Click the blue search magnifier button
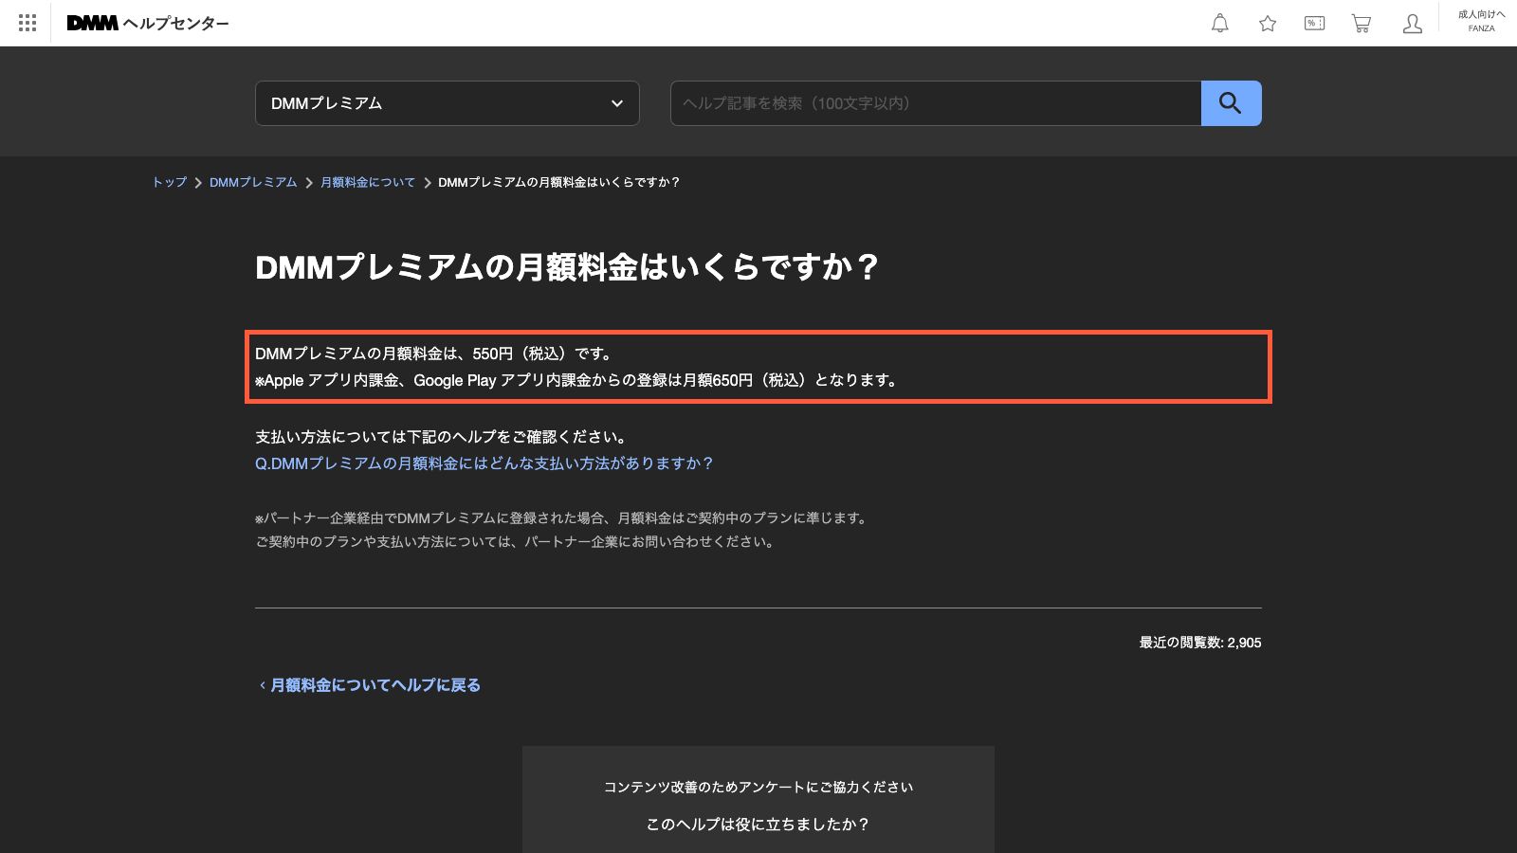This screenshot has width=1517, height=853. [x=1231, y=103]
